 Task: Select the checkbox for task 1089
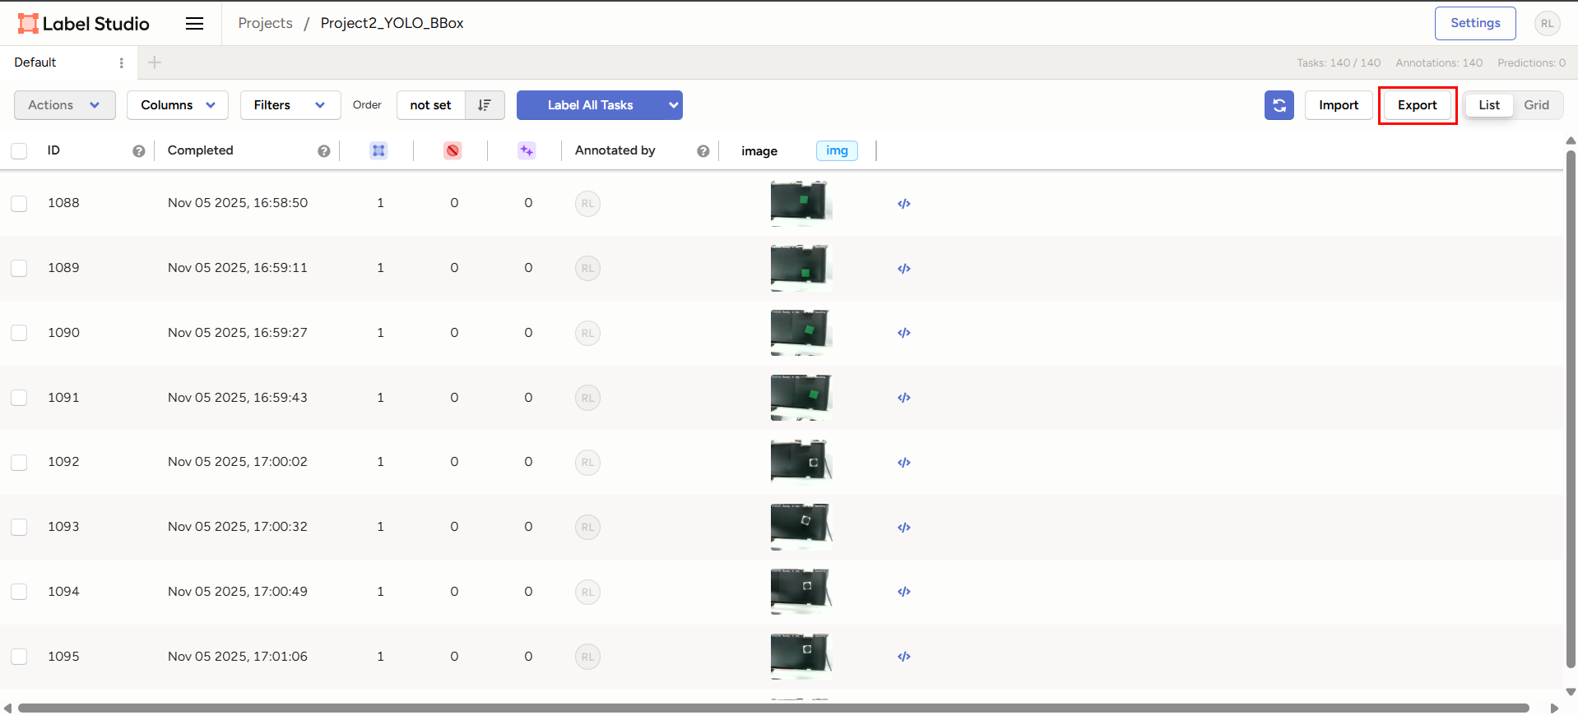[x=19, y=269]
